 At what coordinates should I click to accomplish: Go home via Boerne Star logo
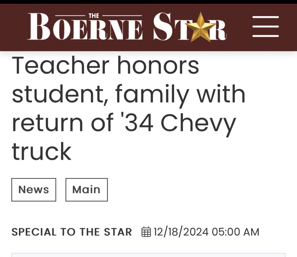pos(127,27)
